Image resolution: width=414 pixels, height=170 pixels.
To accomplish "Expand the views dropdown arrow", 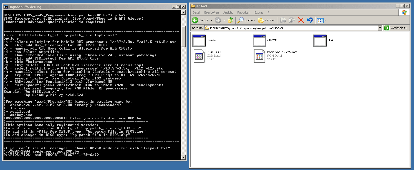I will [325, 20].
